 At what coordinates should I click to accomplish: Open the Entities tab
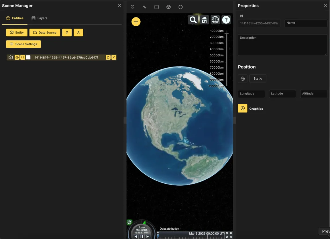point(15,18)
